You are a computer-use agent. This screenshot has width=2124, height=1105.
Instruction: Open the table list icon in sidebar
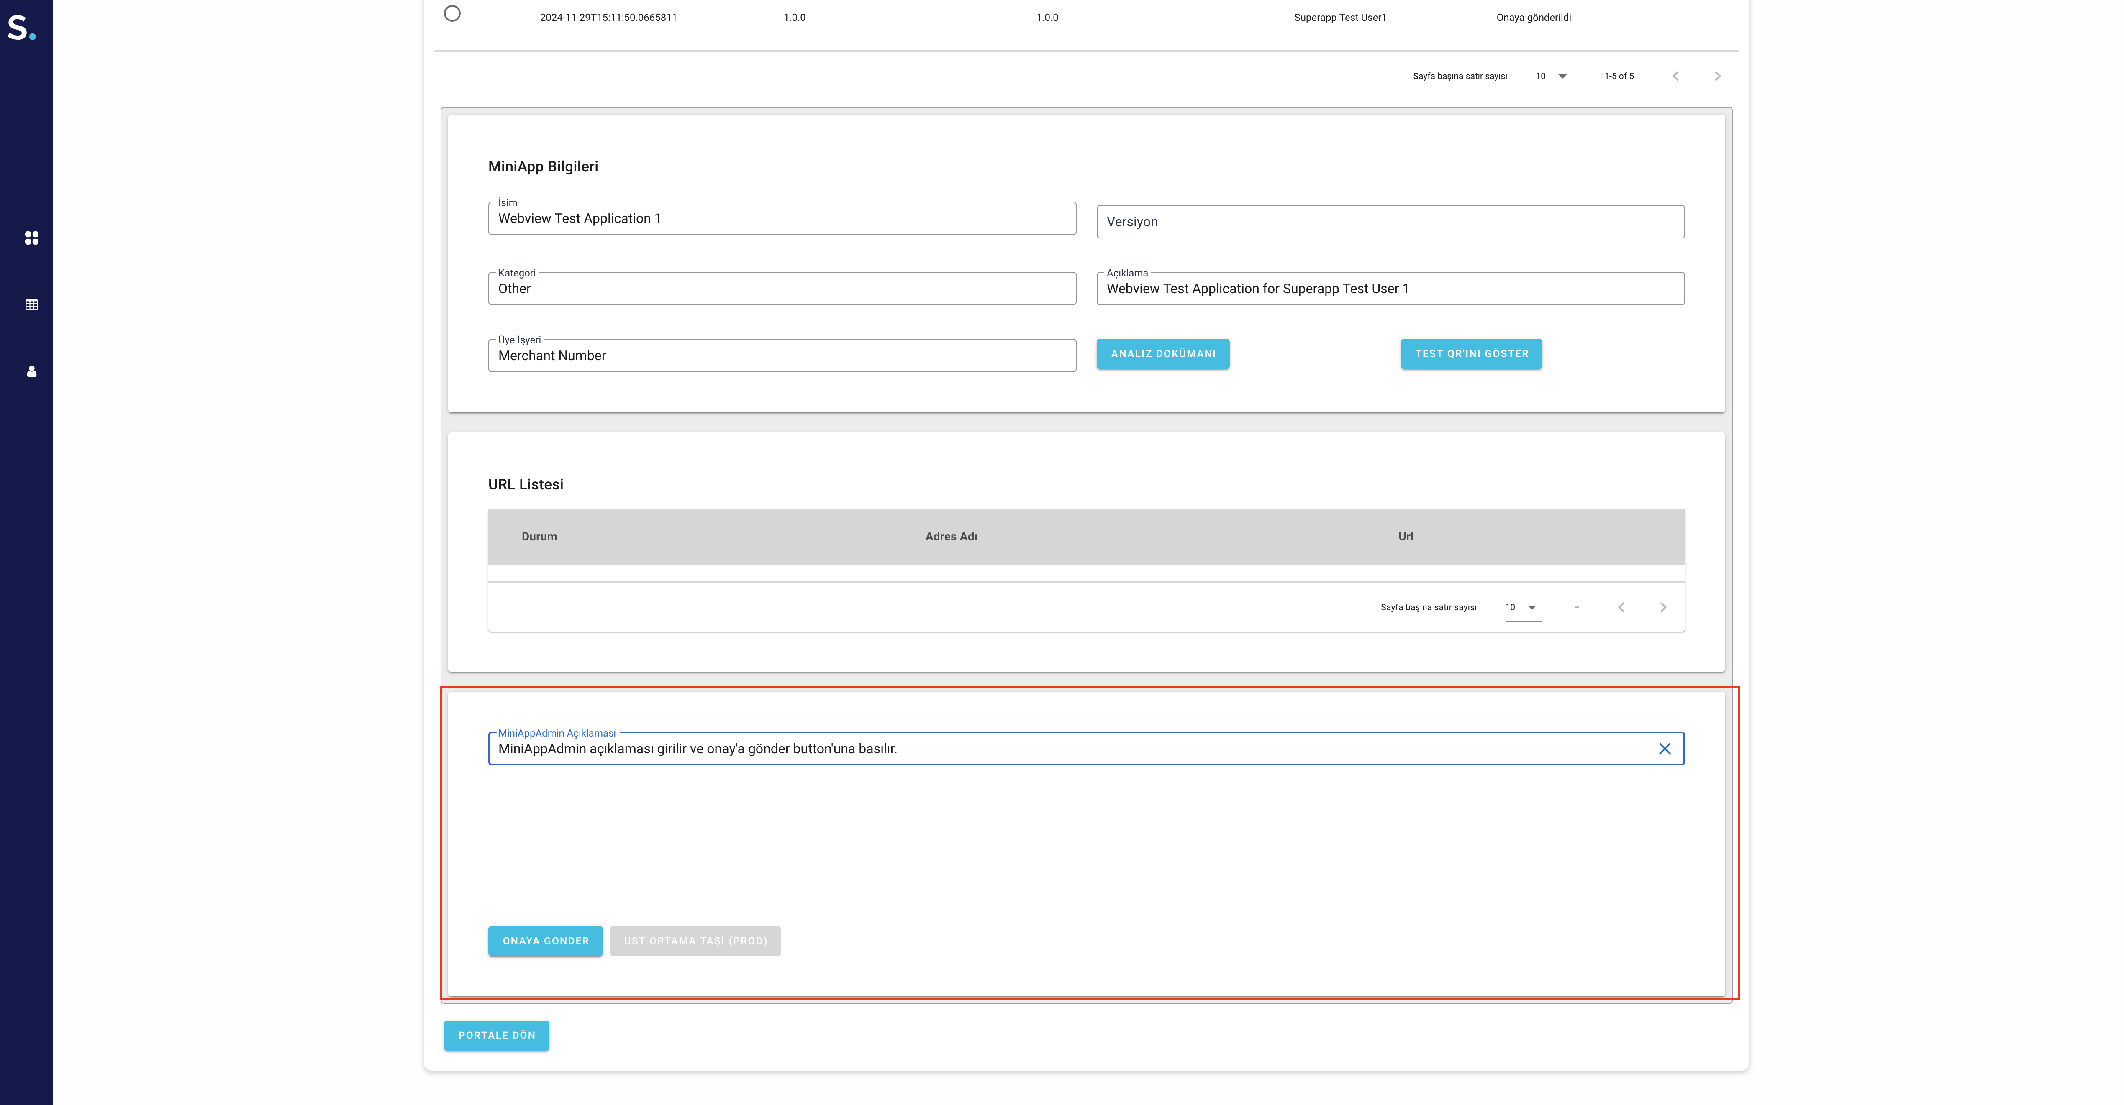tap(31, 305)
